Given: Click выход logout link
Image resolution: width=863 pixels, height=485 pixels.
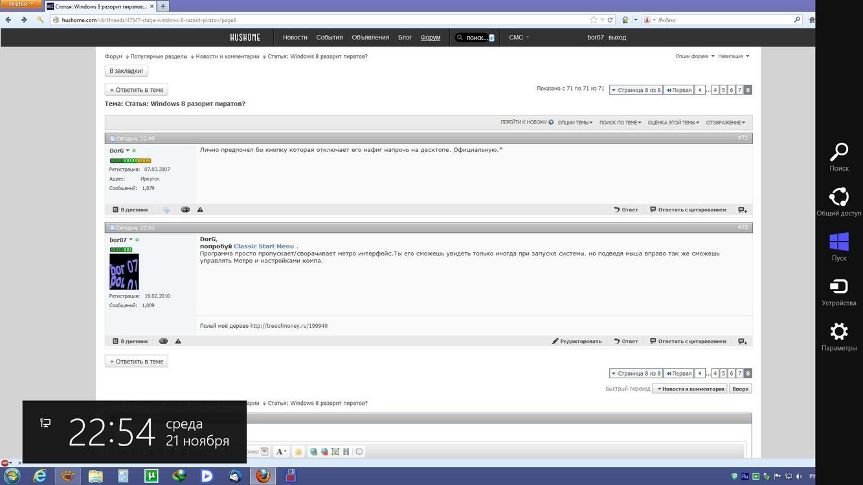Looking at the screenshot, I should click(617, 38).
